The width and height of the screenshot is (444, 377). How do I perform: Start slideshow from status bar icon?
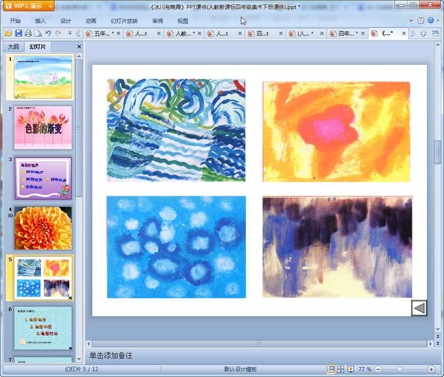tap(350, 369)
